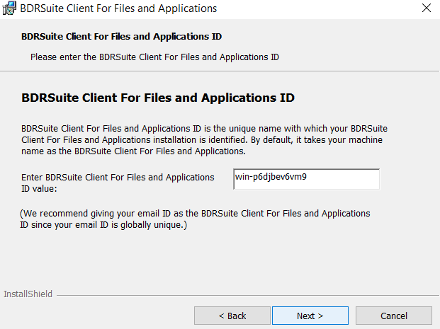The width and height of the screenshot is (440, 329).
Task: Click the divider line beside InstallShield
Action: (248, 295)
